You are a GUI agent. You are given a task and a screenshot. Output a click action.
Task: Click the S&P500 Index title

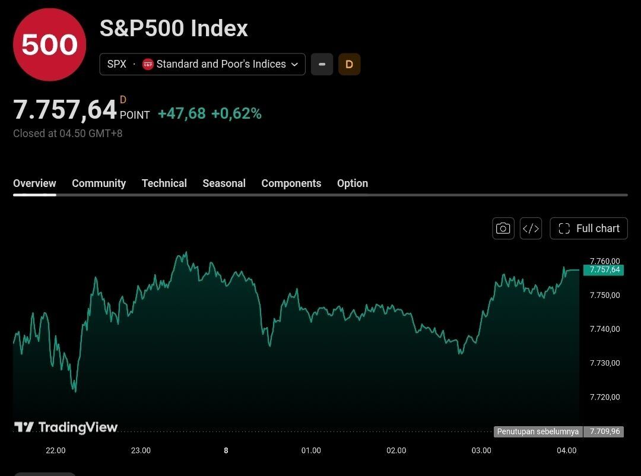[x=174, y=28]
